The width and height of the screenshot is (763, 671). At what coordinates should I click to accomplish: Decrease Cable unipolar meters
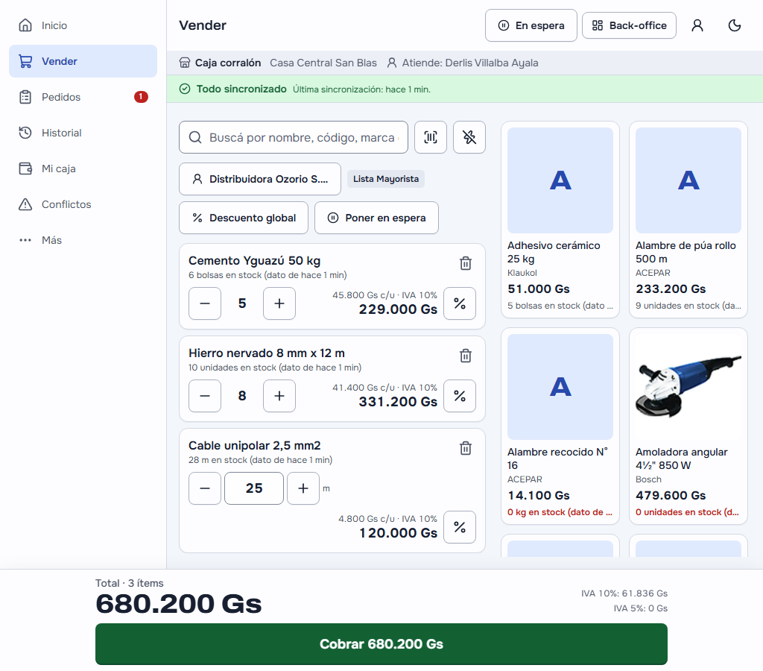tap(205, 488)
